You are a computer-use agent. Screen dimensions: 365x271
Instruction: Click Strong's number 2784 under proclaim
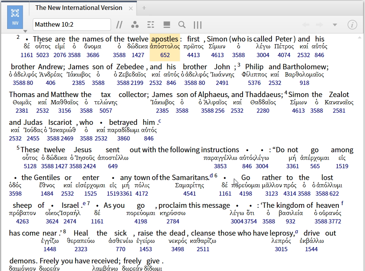pos(173,222)
